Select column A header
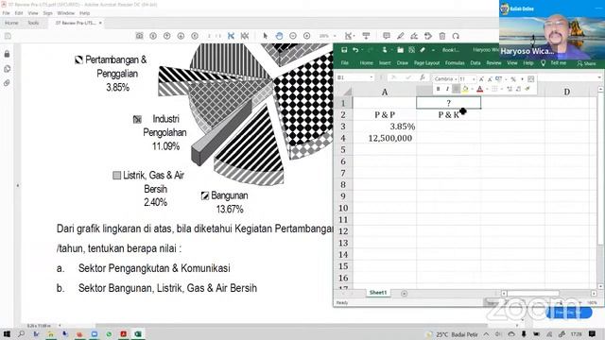Viewport: 605px width, 340px height. pos(385,92)
